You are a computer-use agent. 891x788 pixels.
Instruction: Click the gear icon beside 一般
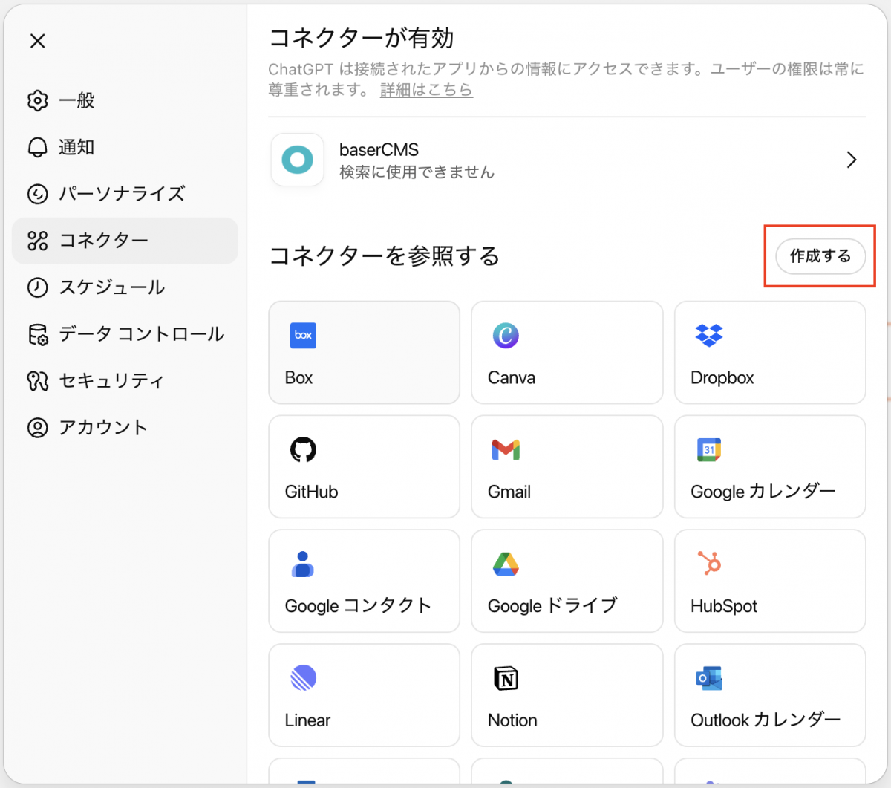(x=37, y=101)
